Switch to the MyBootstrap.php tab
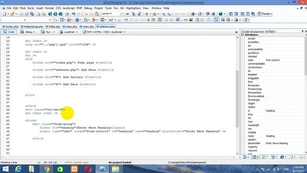Screen dimensions: 307x173 point(32,26)
